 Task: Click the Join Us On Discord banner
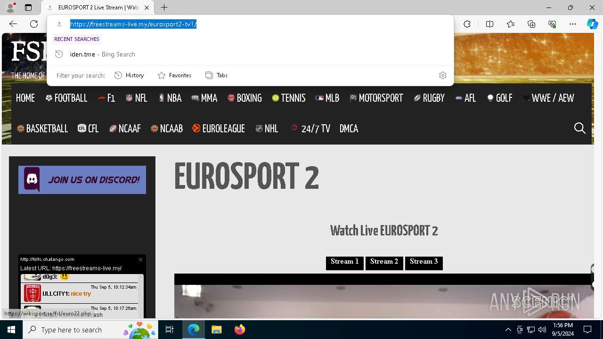[82, 180]
